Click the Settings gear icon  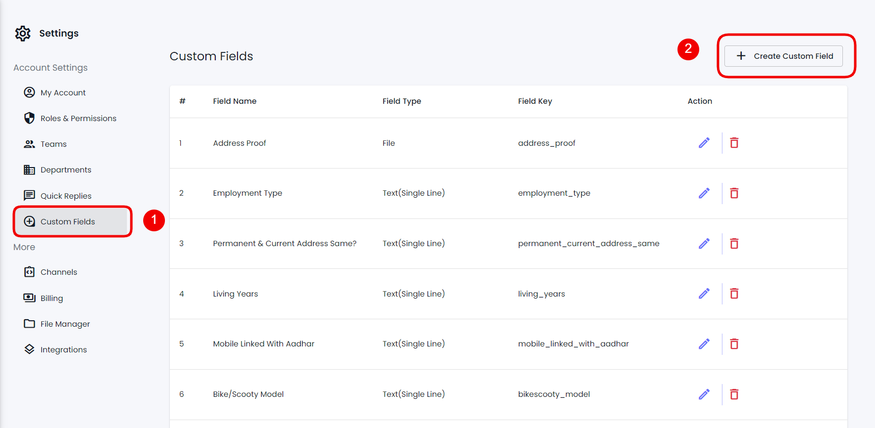coord(23,34)
